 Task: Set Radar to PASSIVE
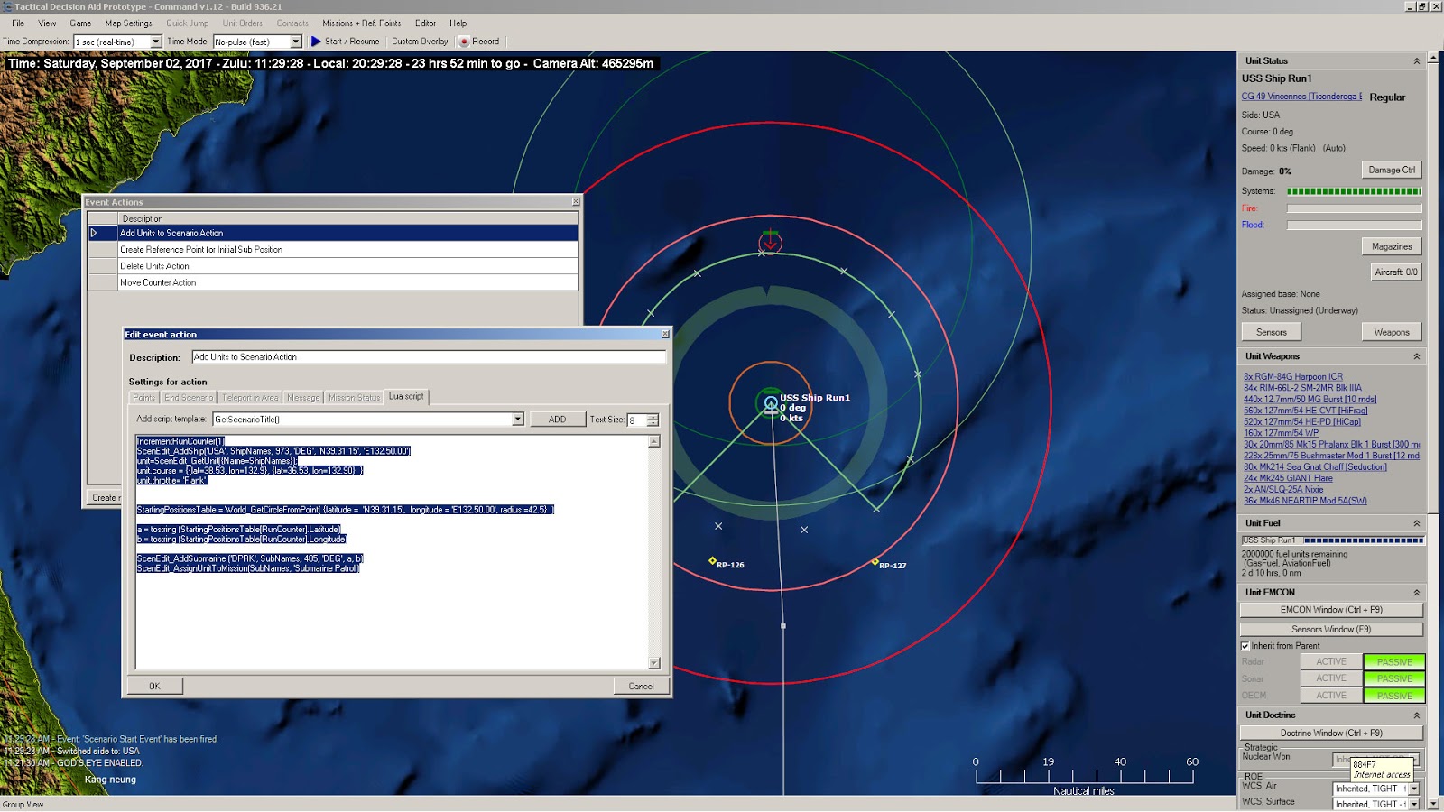pos(1394,662)
